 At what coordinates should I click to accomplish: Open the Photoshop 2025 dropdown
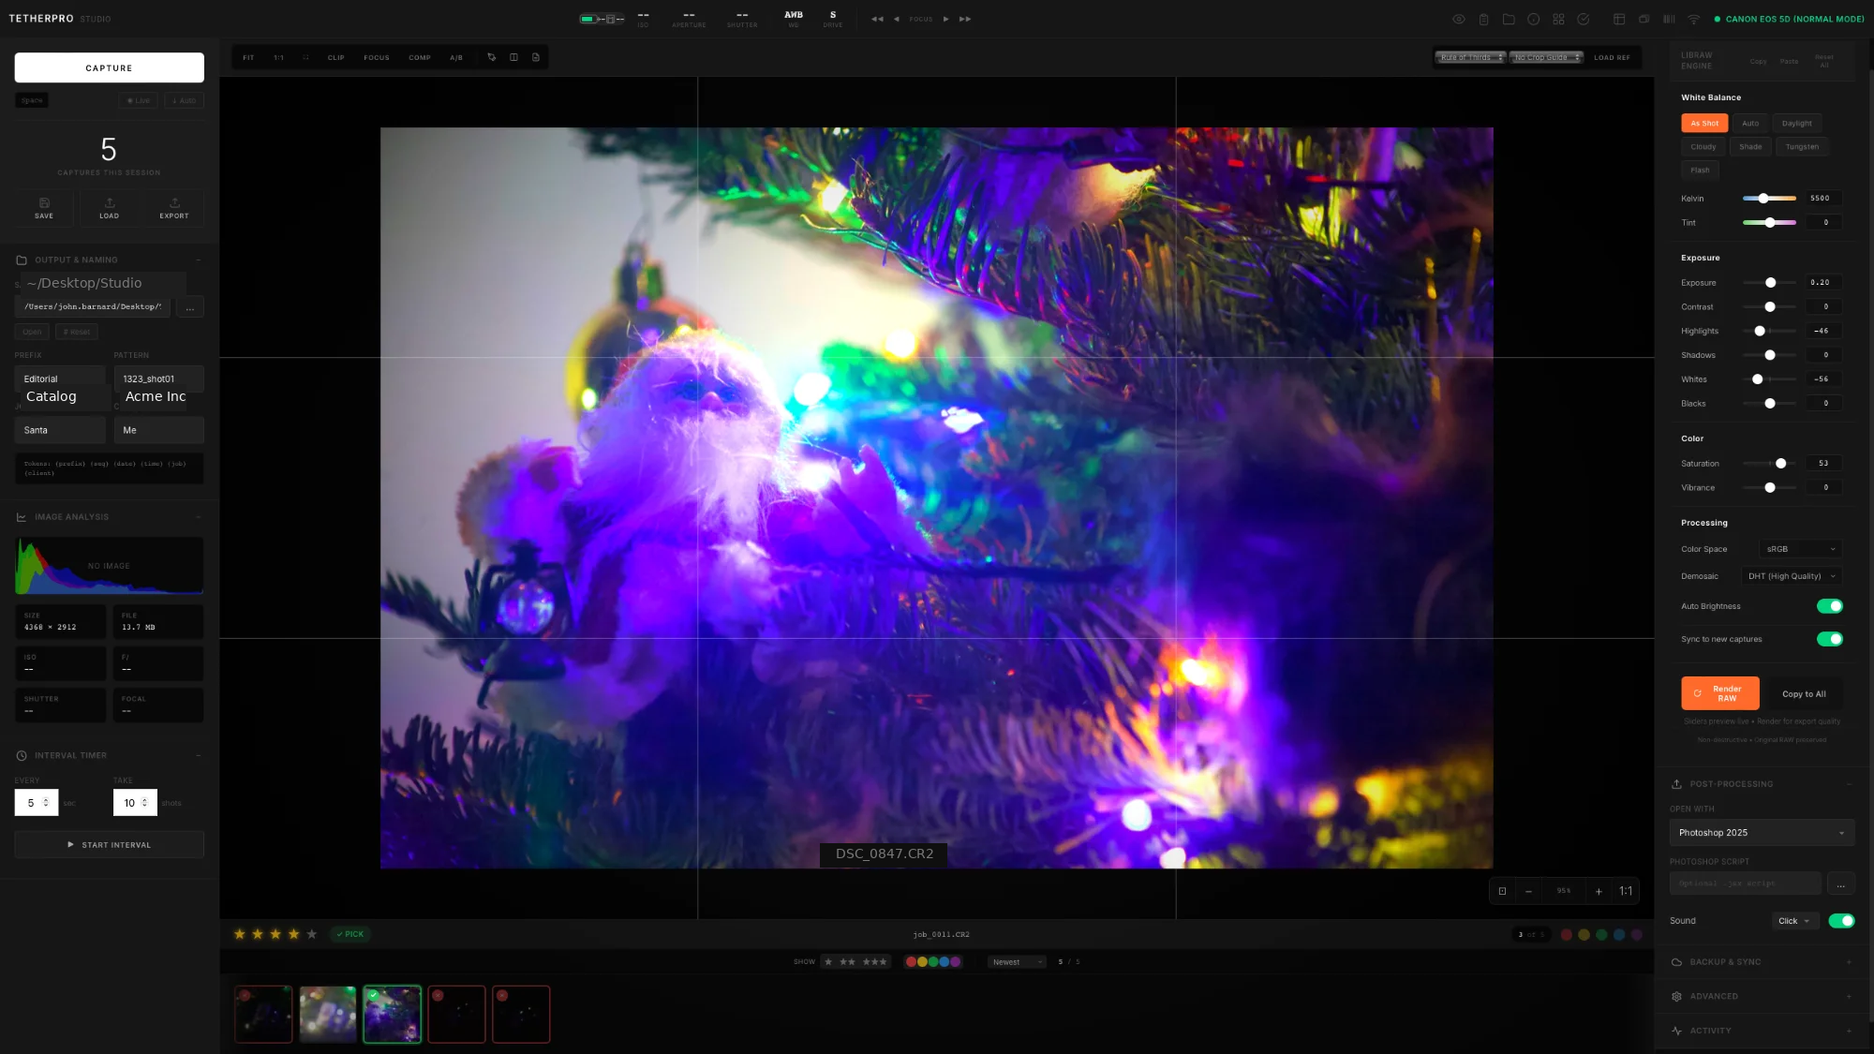click(1761, 833)
